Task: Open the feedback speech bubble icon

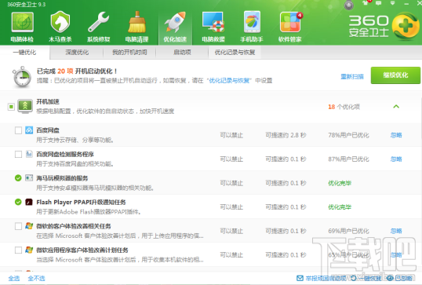Action: [379, 3]
